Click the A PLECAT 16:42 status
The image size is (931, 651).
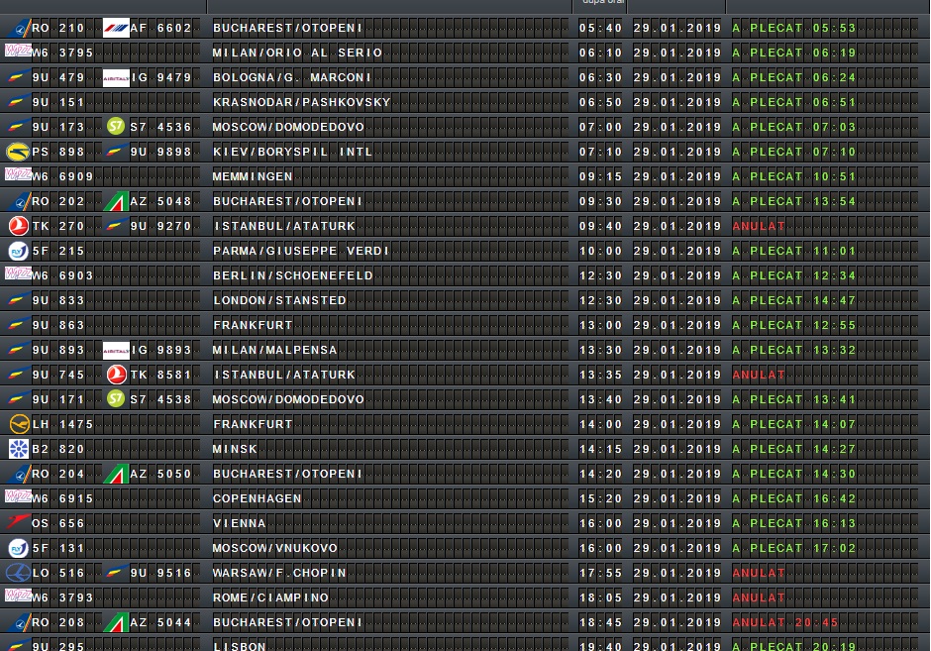794,498
